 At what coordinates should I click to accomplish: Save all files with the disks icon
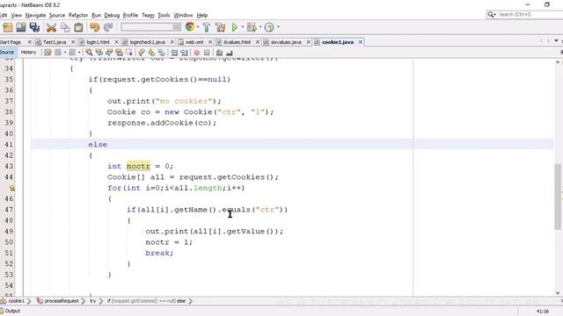click(x=35, y=27)
